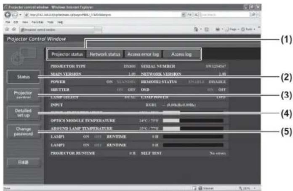The image size is (293, 191).
Task: Click the Projector Control Window title text
Action: tap(36, 39)
